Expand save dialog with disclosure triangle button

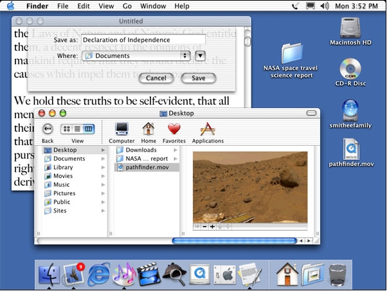point(200,56)
